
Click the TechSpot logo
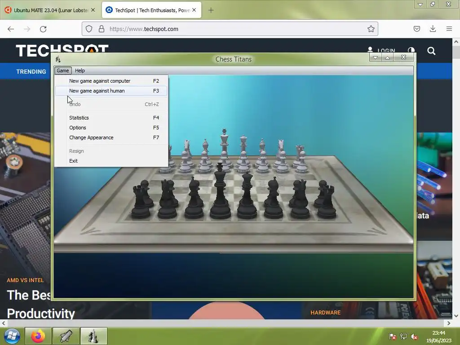point(62,50)
